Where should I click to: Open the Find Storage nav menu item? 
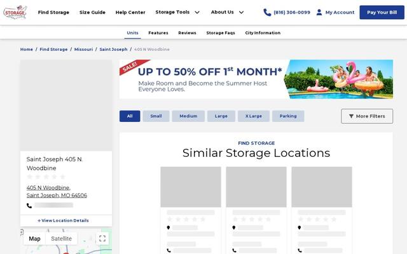click(x=53, y=12)
